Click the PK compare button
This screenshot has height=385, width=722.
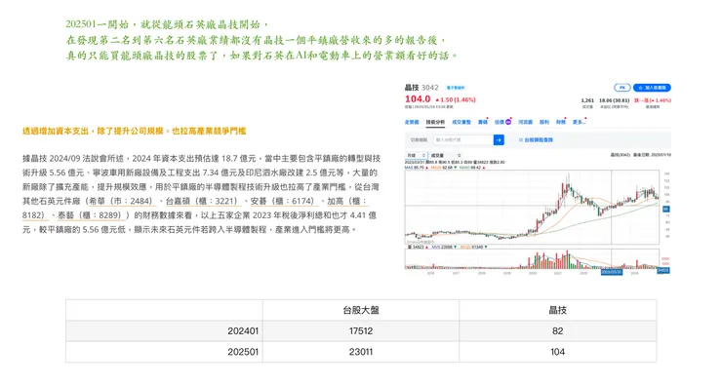[622, 88]
